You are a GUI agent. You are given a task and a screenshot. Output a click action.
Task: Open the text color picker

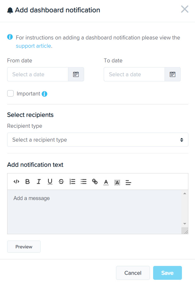(x=106, y=182)
